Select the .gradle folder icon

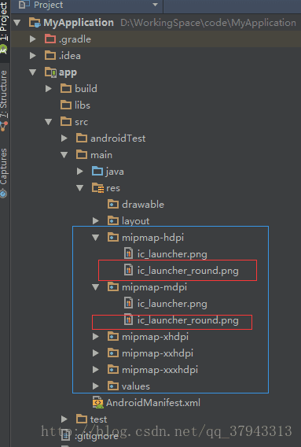point(50,39)
